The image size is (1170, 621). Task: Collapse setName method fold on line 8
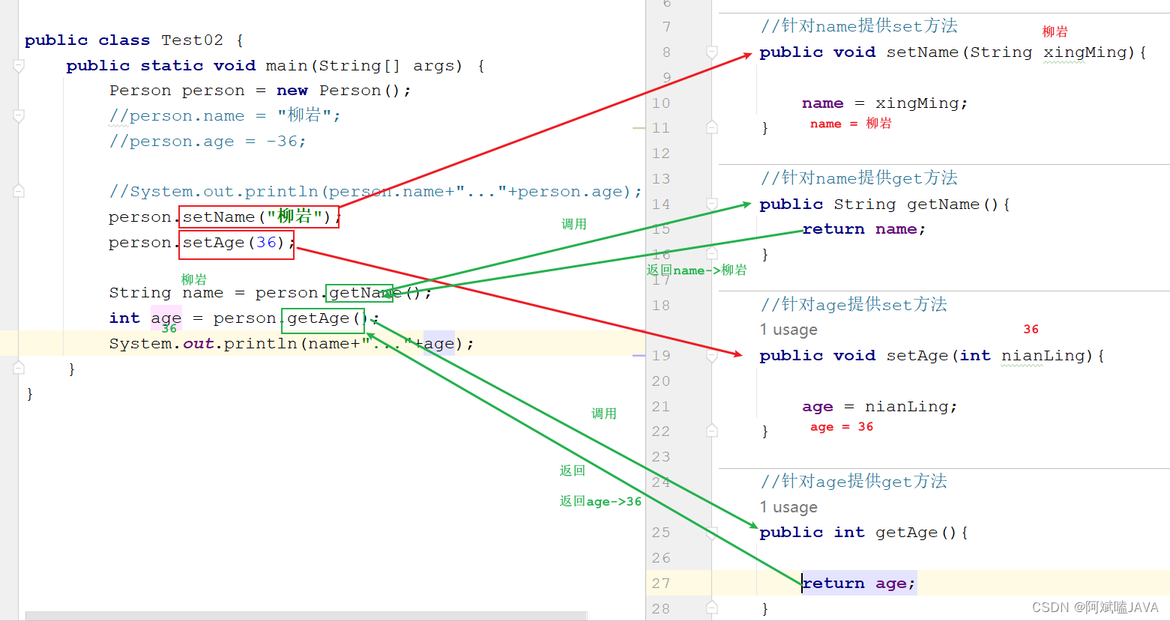[712, 52]
